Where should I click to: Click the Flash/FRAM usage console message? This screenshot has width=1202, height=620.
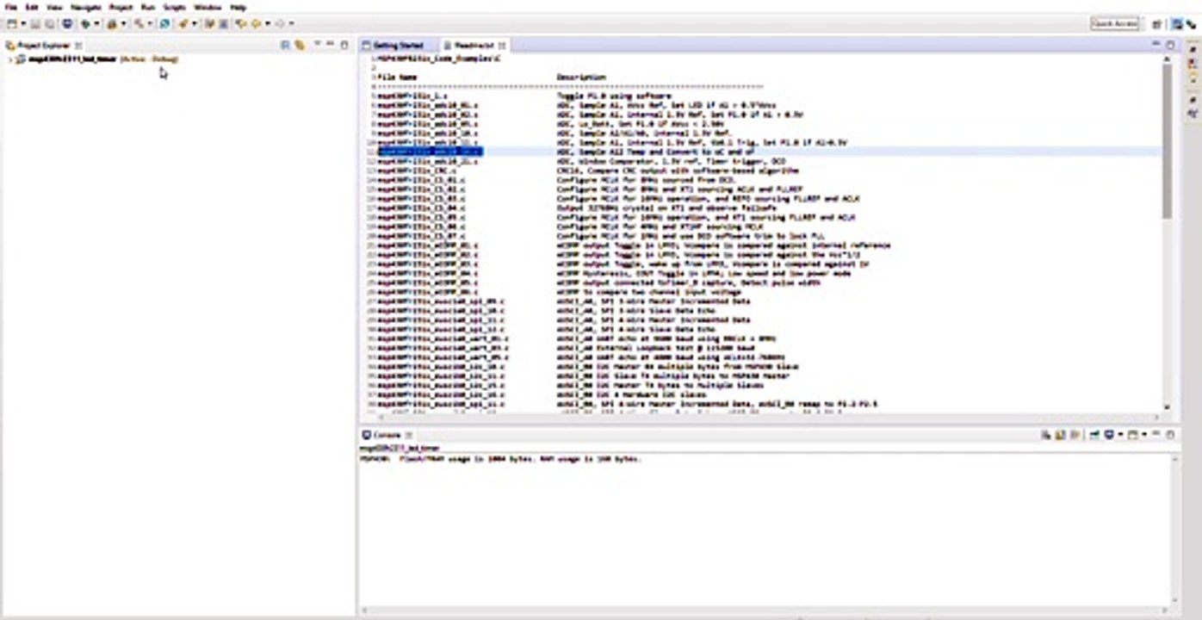point(500,459)
